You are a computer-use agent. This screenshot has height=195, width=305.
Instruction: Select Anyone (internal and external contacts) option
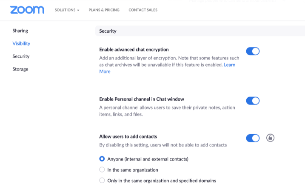(102, 159)
